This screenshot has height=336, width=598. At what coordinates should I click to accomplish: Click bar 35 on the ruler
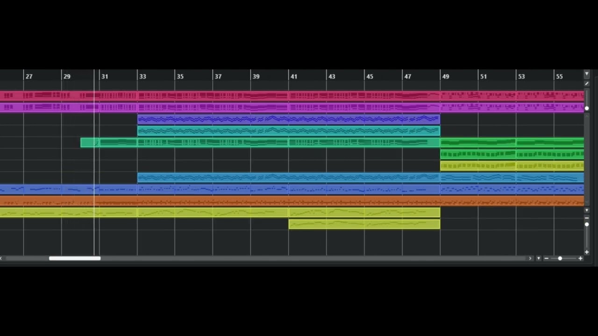[180, 77]
